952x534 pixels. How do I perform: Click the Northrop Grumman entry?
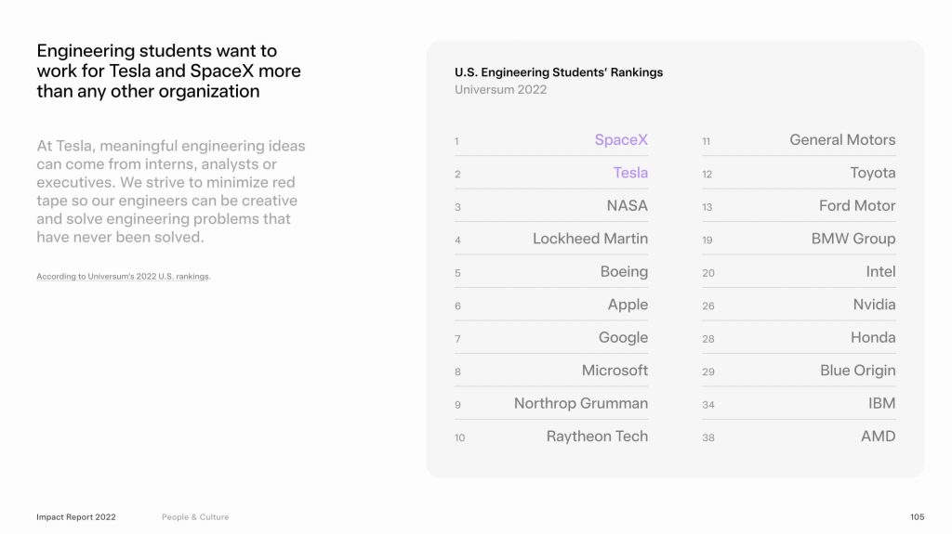(551, 403)
